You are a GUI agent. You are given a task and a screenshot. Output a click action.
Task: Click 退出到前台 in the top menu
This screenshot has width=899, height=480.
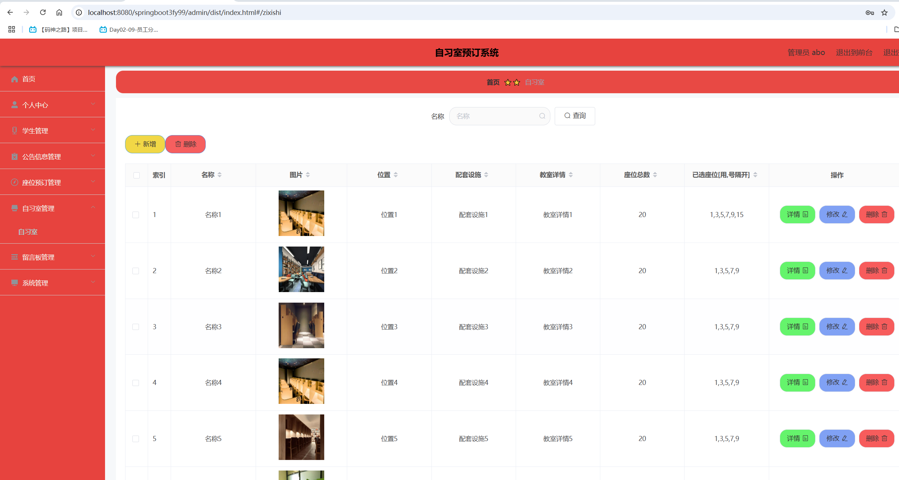[854, 52]
